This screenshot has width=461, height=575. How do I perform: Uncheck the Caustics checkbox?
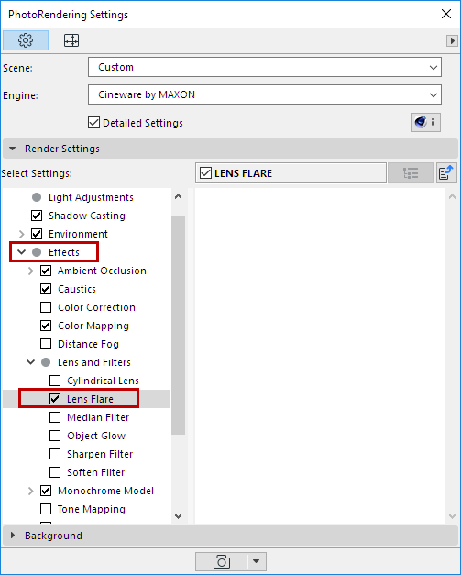coord(46,289)
